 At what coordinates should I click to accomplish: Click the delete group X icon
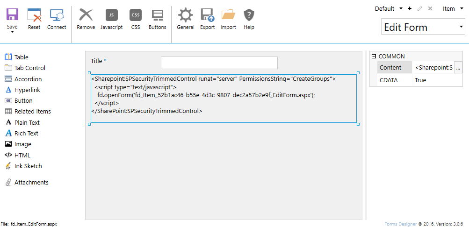[x=430, y=8]
